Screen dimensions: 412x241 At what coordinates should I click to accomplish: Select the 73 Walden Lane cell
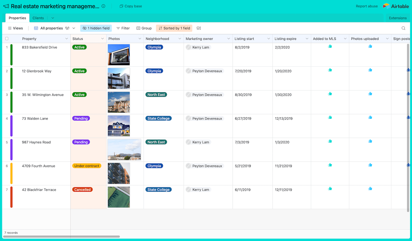[x=44, y=126]
